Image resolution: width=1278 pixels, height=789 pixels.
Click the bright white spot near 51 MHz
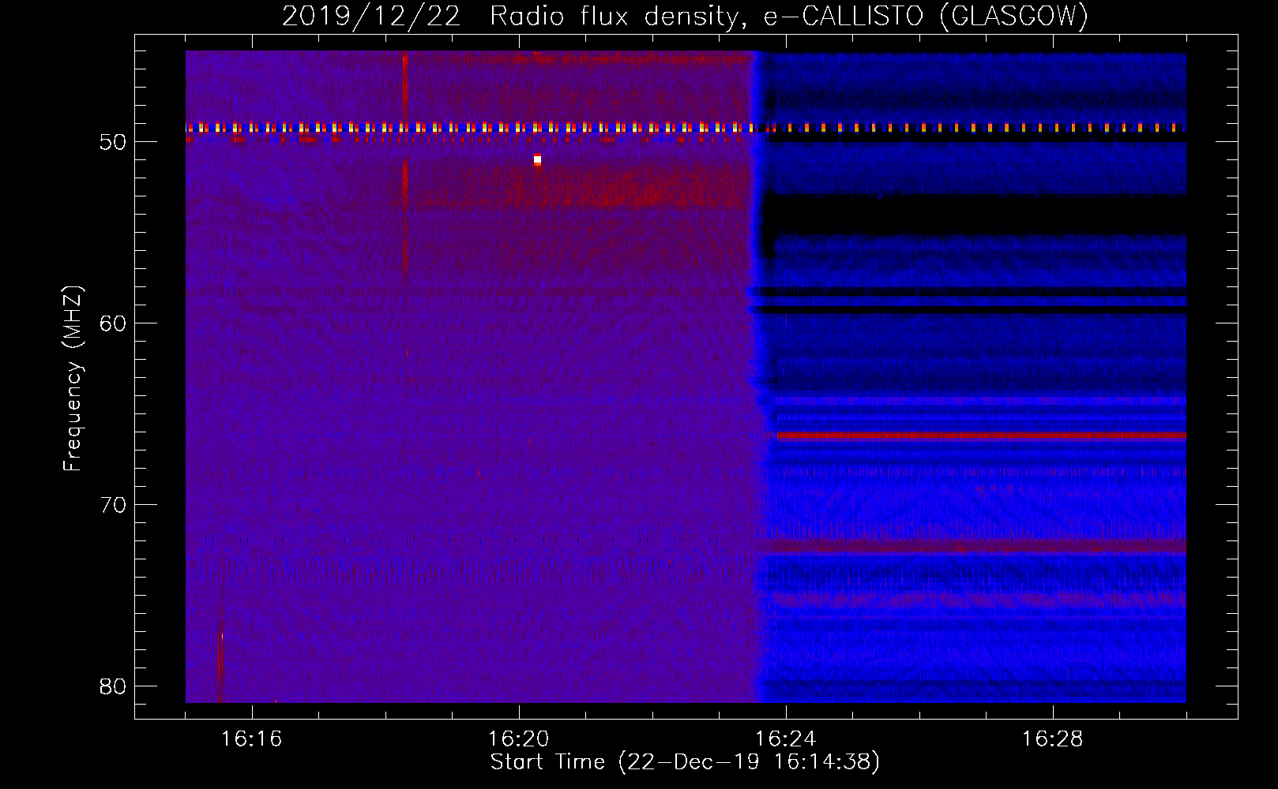[537, 160]
